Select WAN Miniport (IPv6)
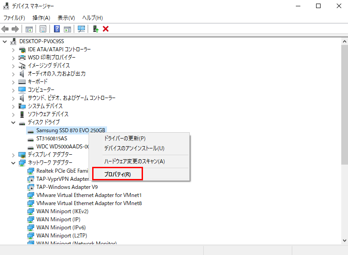 tap(61, 228)
